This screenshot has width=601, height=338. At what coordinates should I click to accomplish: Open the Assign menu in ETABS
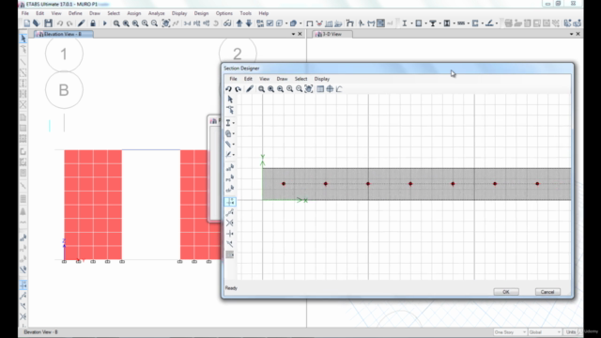pos(134,13)
